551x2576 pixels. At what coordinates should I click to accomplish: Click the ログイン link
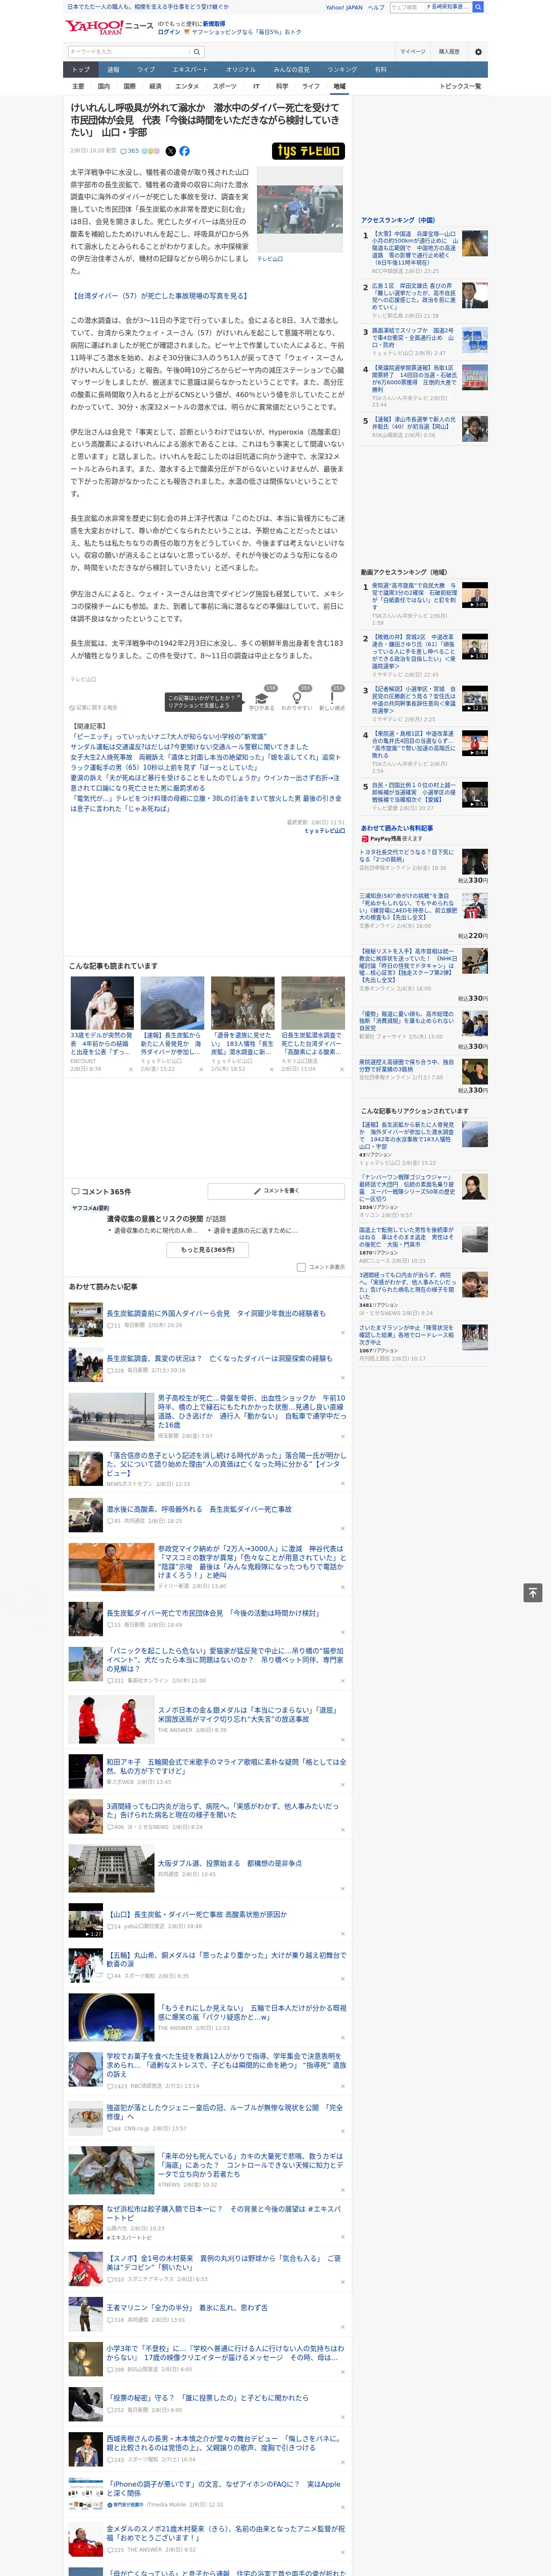pyautogui.click(x=169, y=32)
